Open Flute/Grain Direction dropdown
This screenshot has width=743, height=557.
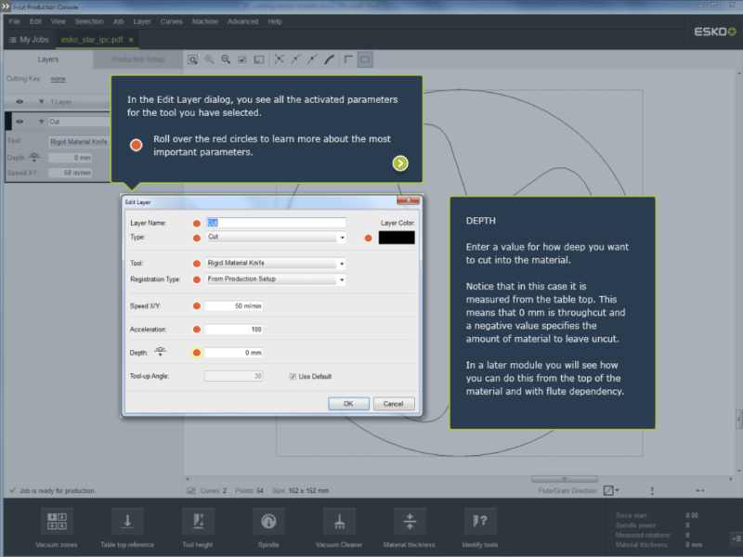tap(611, 491)
